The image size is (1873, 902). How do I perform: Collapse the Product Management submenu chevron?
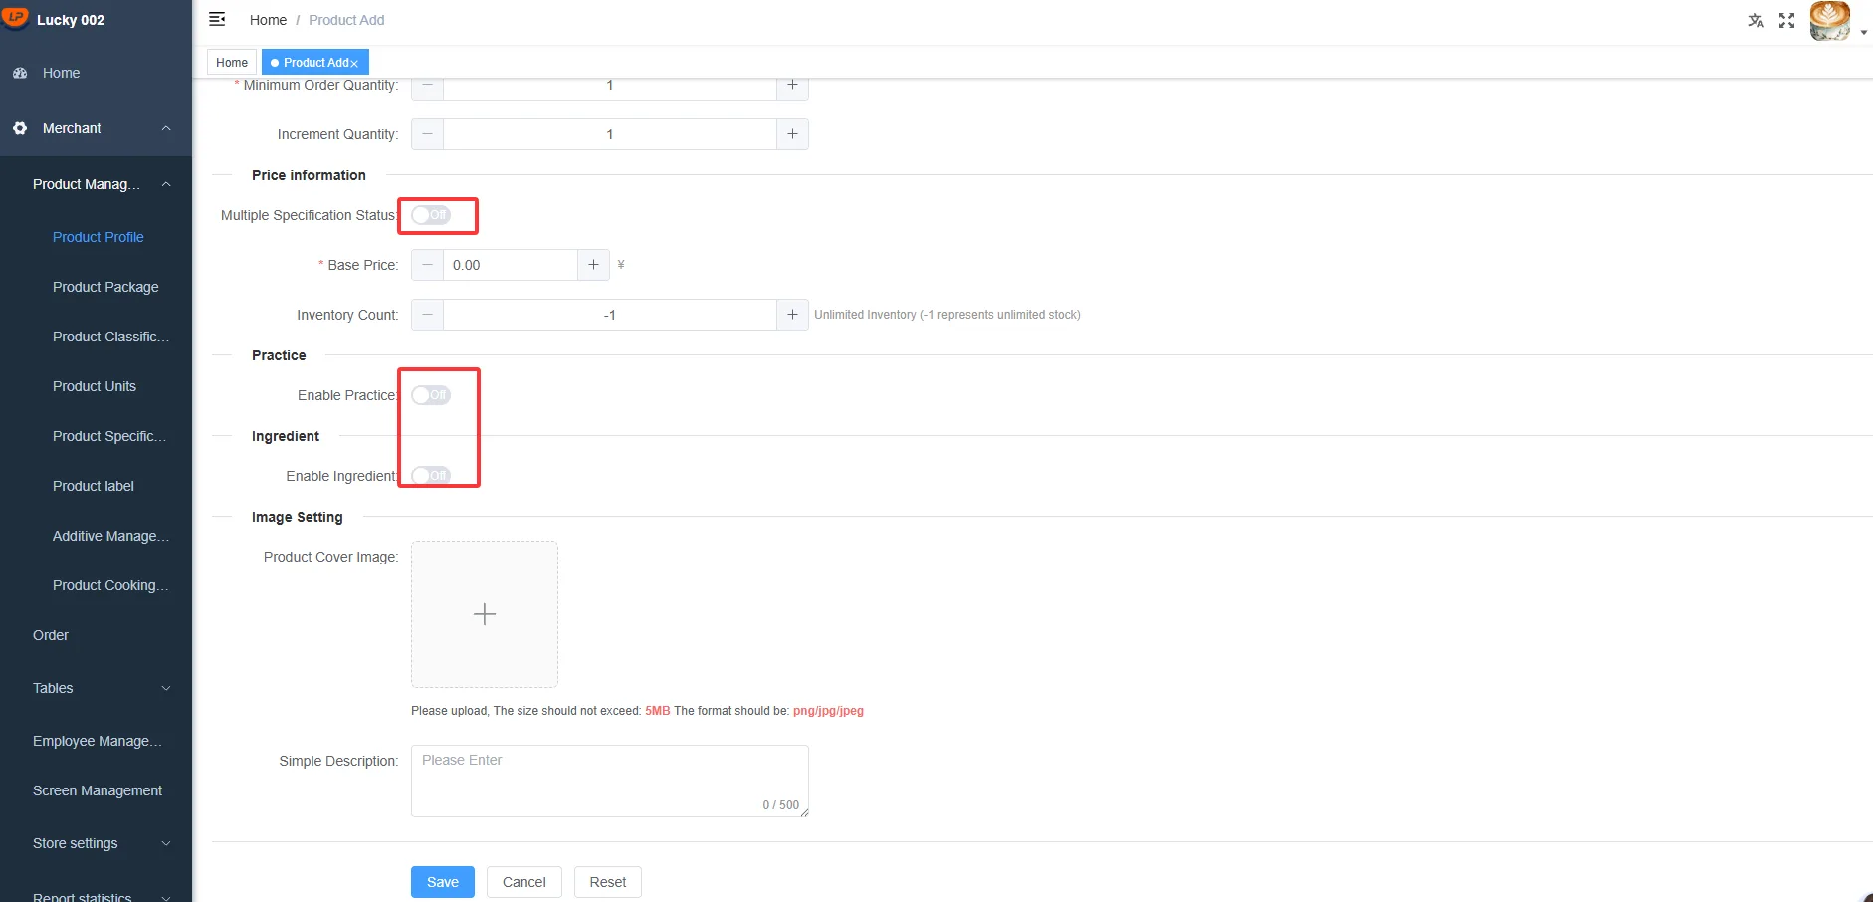(166, 184)
